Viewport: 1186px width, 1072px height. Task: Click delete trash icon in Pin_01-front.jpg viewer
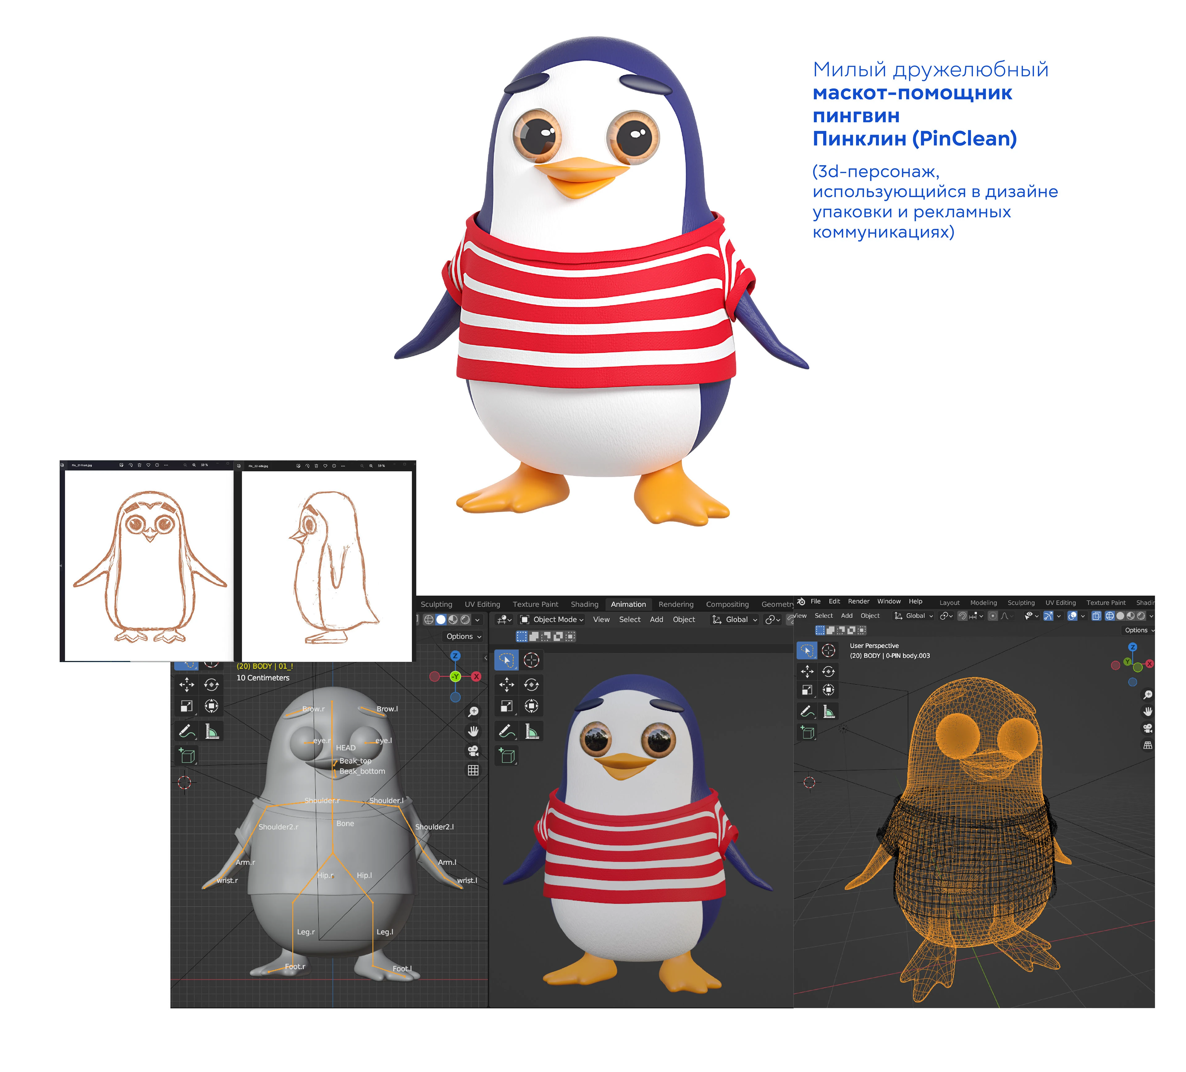[139, 465]
